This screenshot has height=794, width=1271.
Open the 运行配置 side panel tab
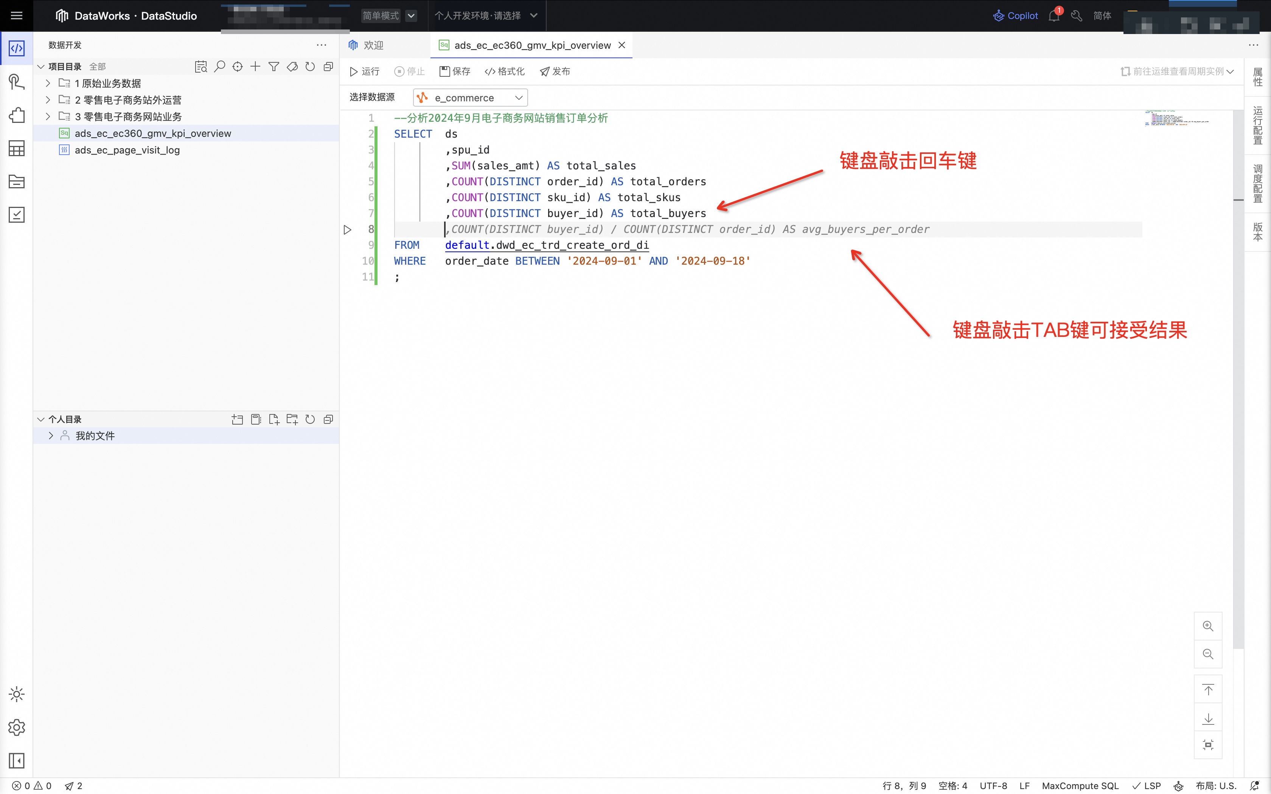[1257, 125]
